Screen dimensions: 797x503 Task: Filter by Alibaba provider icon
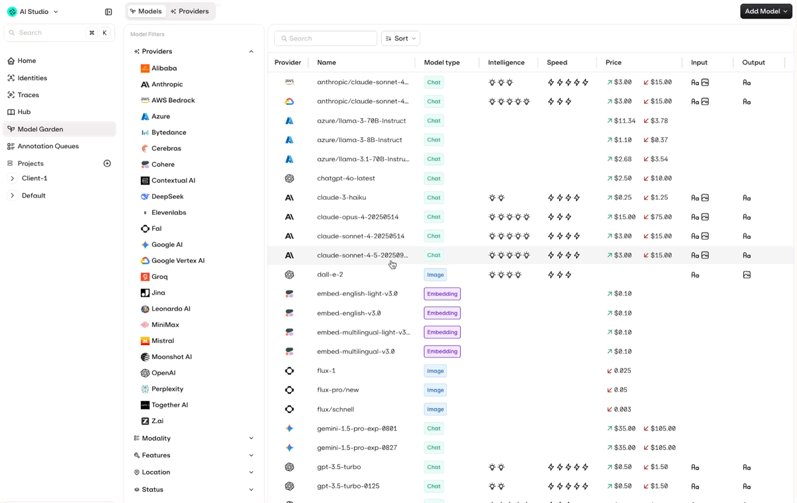click(x=145, y=68)
